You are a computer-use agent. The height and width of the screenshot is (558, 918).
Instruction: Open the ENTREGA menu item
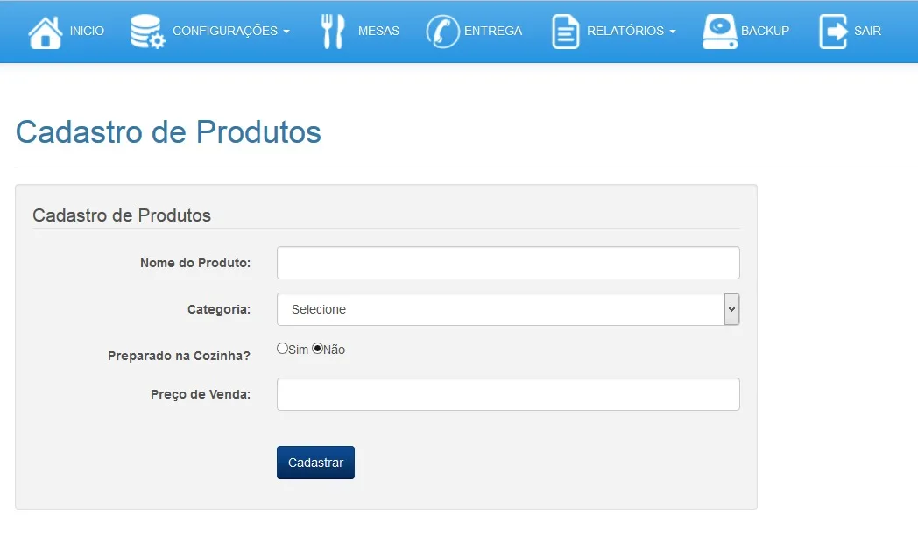(x=493, y=31)
